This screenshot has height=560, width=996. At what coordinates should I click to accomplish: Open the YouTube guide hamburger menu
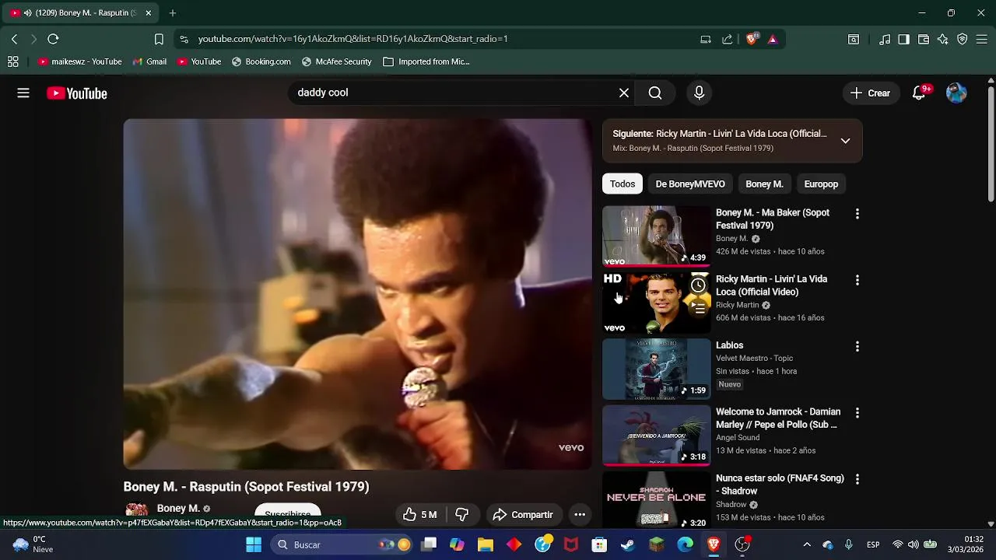coord(23,93)
